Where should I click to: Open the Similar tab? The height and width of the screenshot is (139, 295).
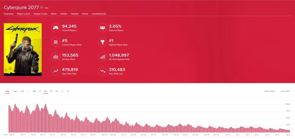pyautogui.click(x=64, y=14)
